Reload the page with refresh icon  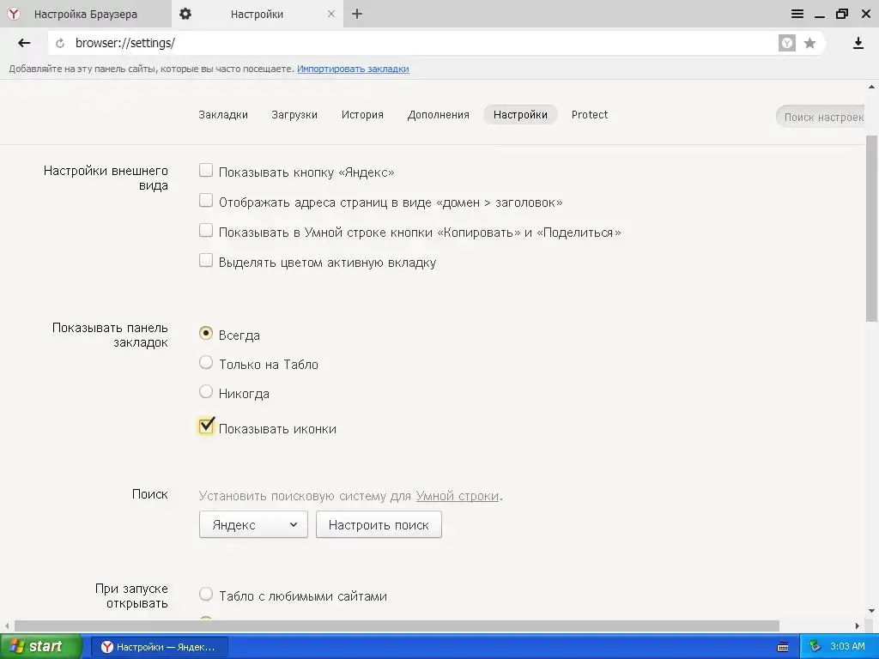(60, 43)
